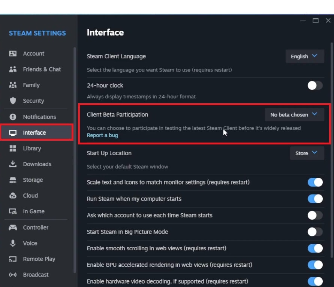Open Security settings via shield icon
This screenshot has width=334, height=287.
(13, 101)
